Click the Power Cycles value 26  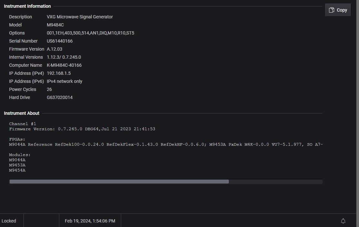pos(49,89)
